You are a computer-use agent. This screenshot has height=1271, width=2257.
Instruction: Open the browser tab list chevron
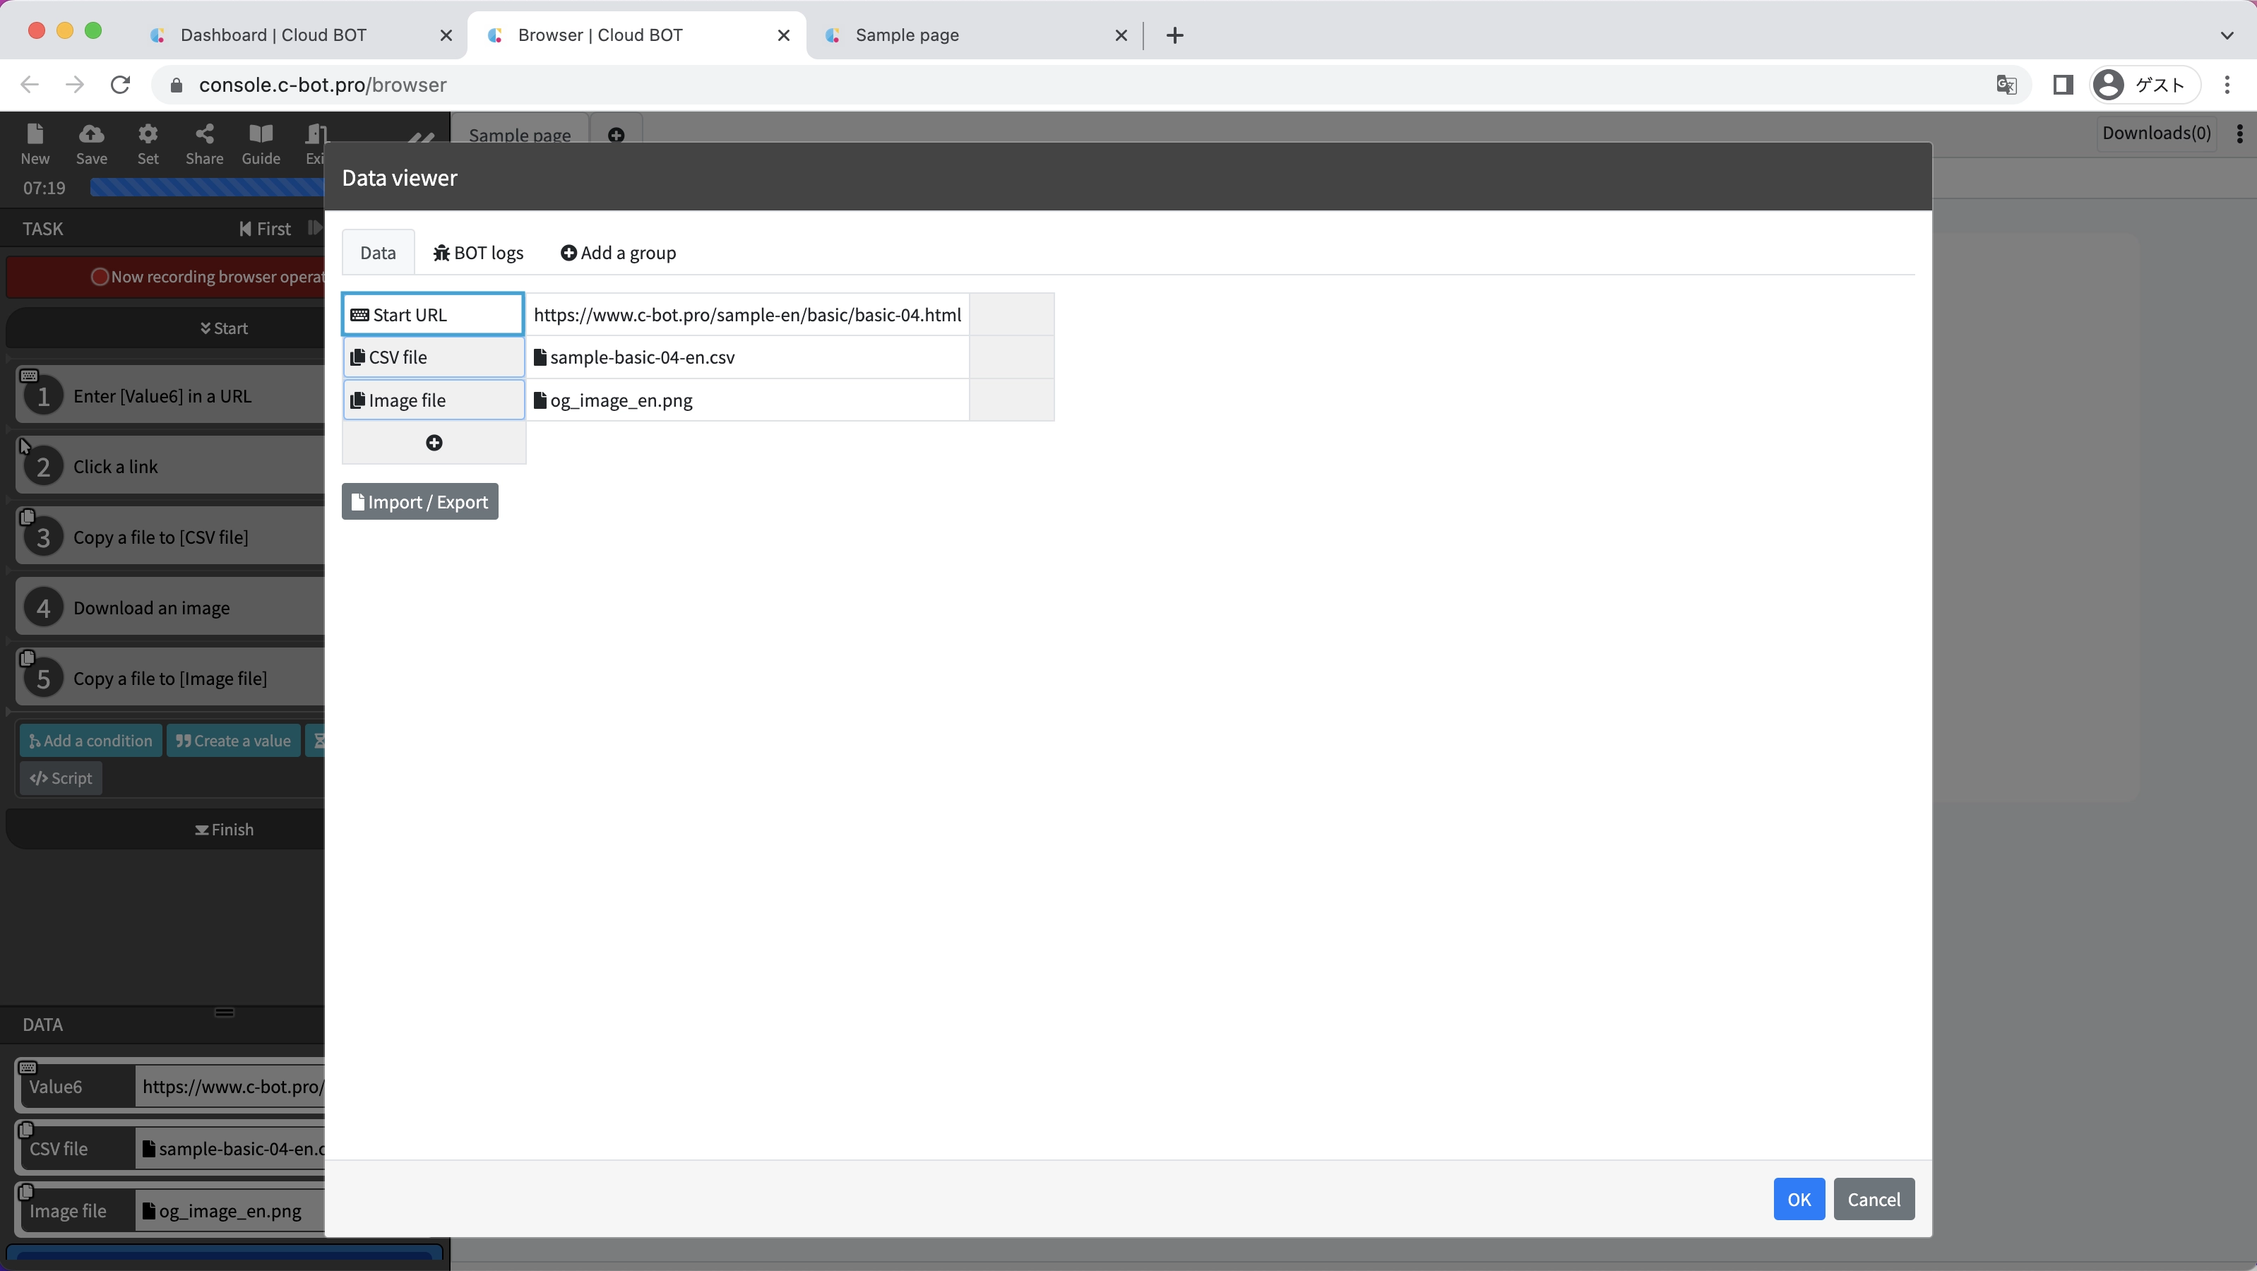(2227, 35)
